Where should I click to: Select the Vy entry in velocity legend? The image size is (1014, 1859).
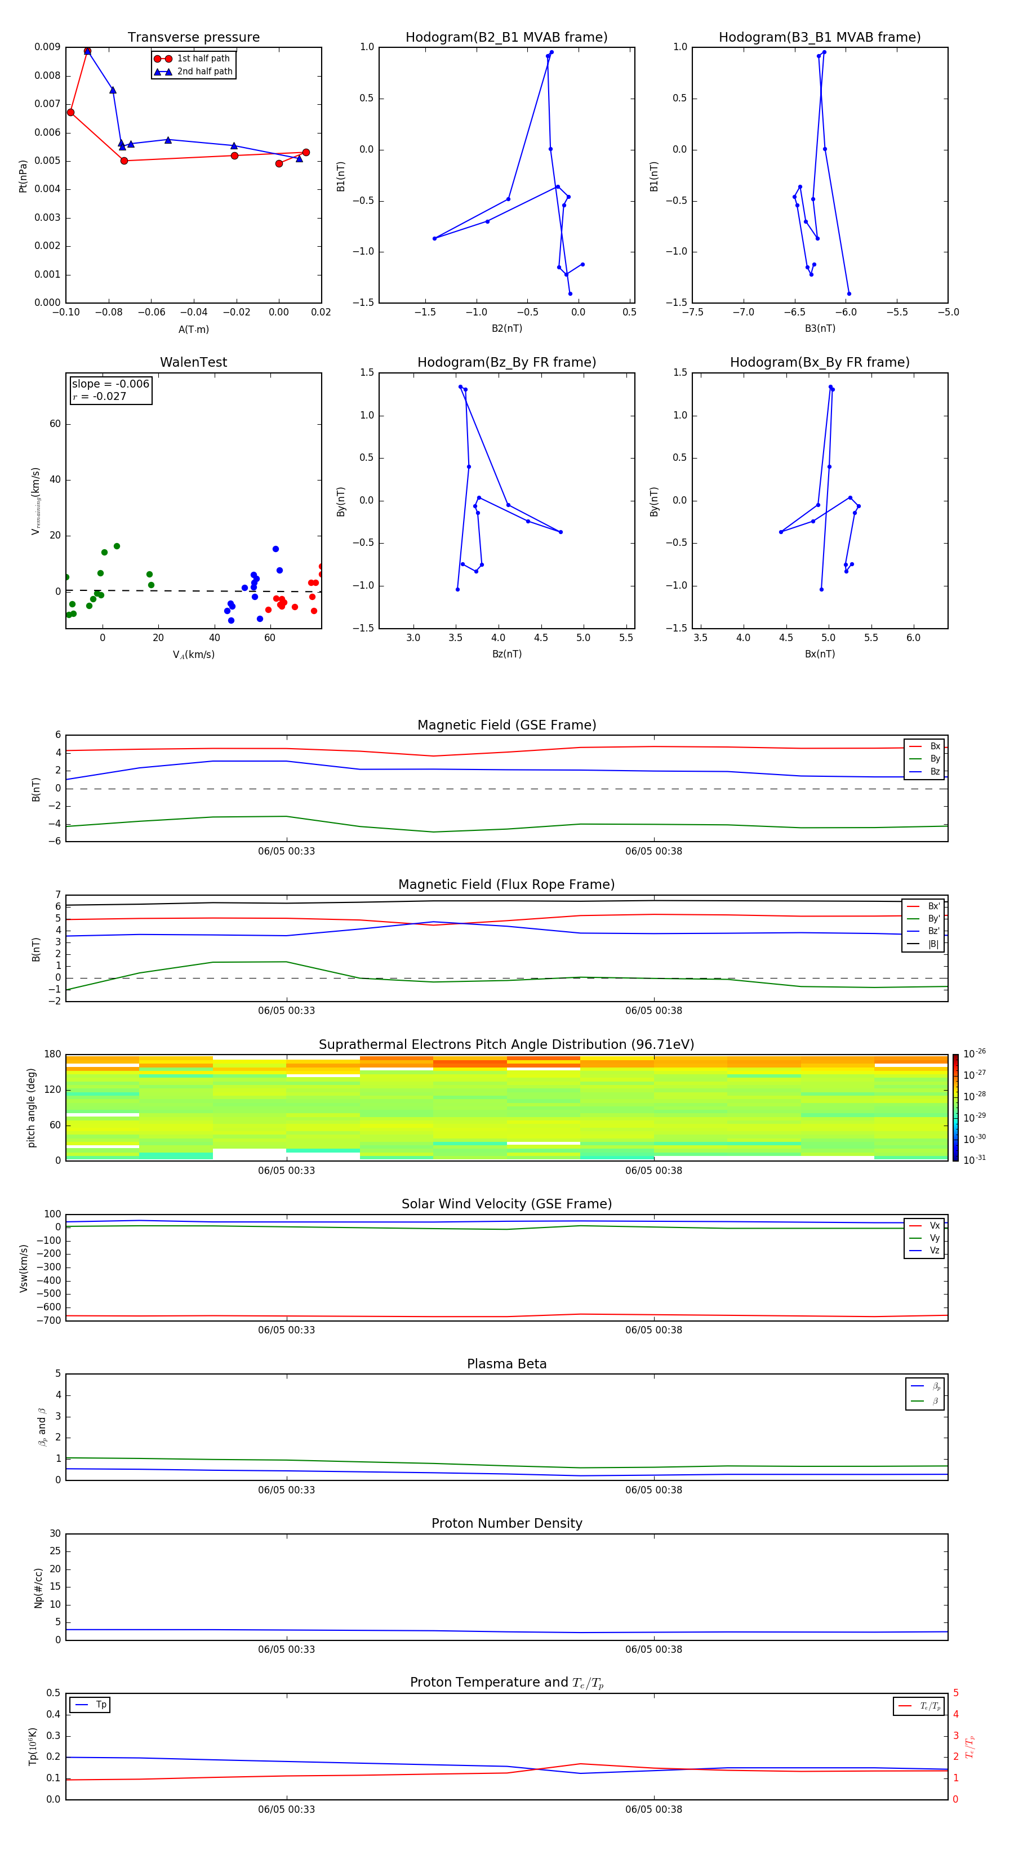coord(924,1238)
